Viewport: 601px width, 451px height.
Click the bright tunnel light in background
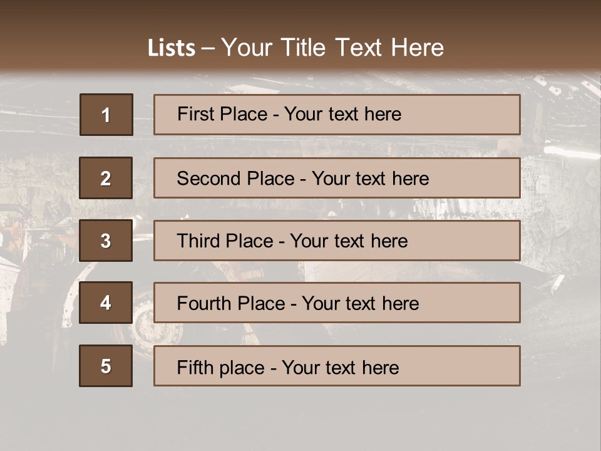[571, 152]
